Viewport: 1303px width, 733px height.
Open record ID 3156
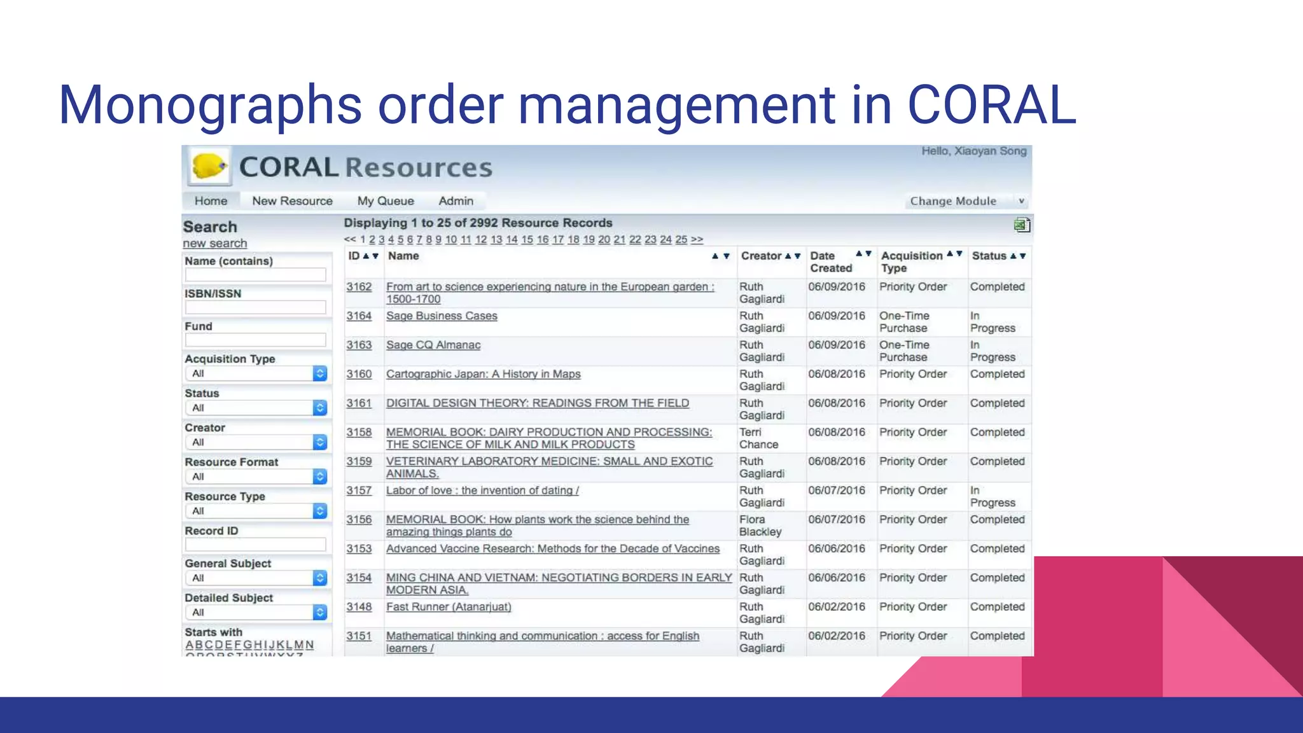click(x=359, y=520)
